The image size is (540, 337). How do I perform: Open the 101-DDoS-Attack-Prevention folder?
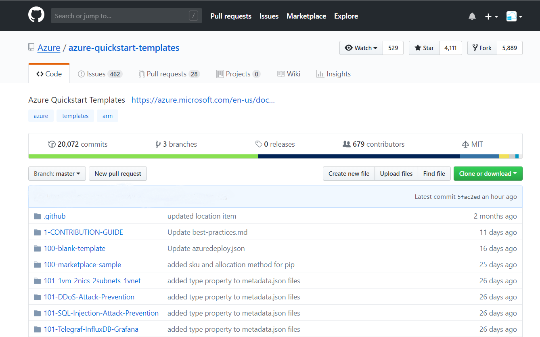[89, 297]
